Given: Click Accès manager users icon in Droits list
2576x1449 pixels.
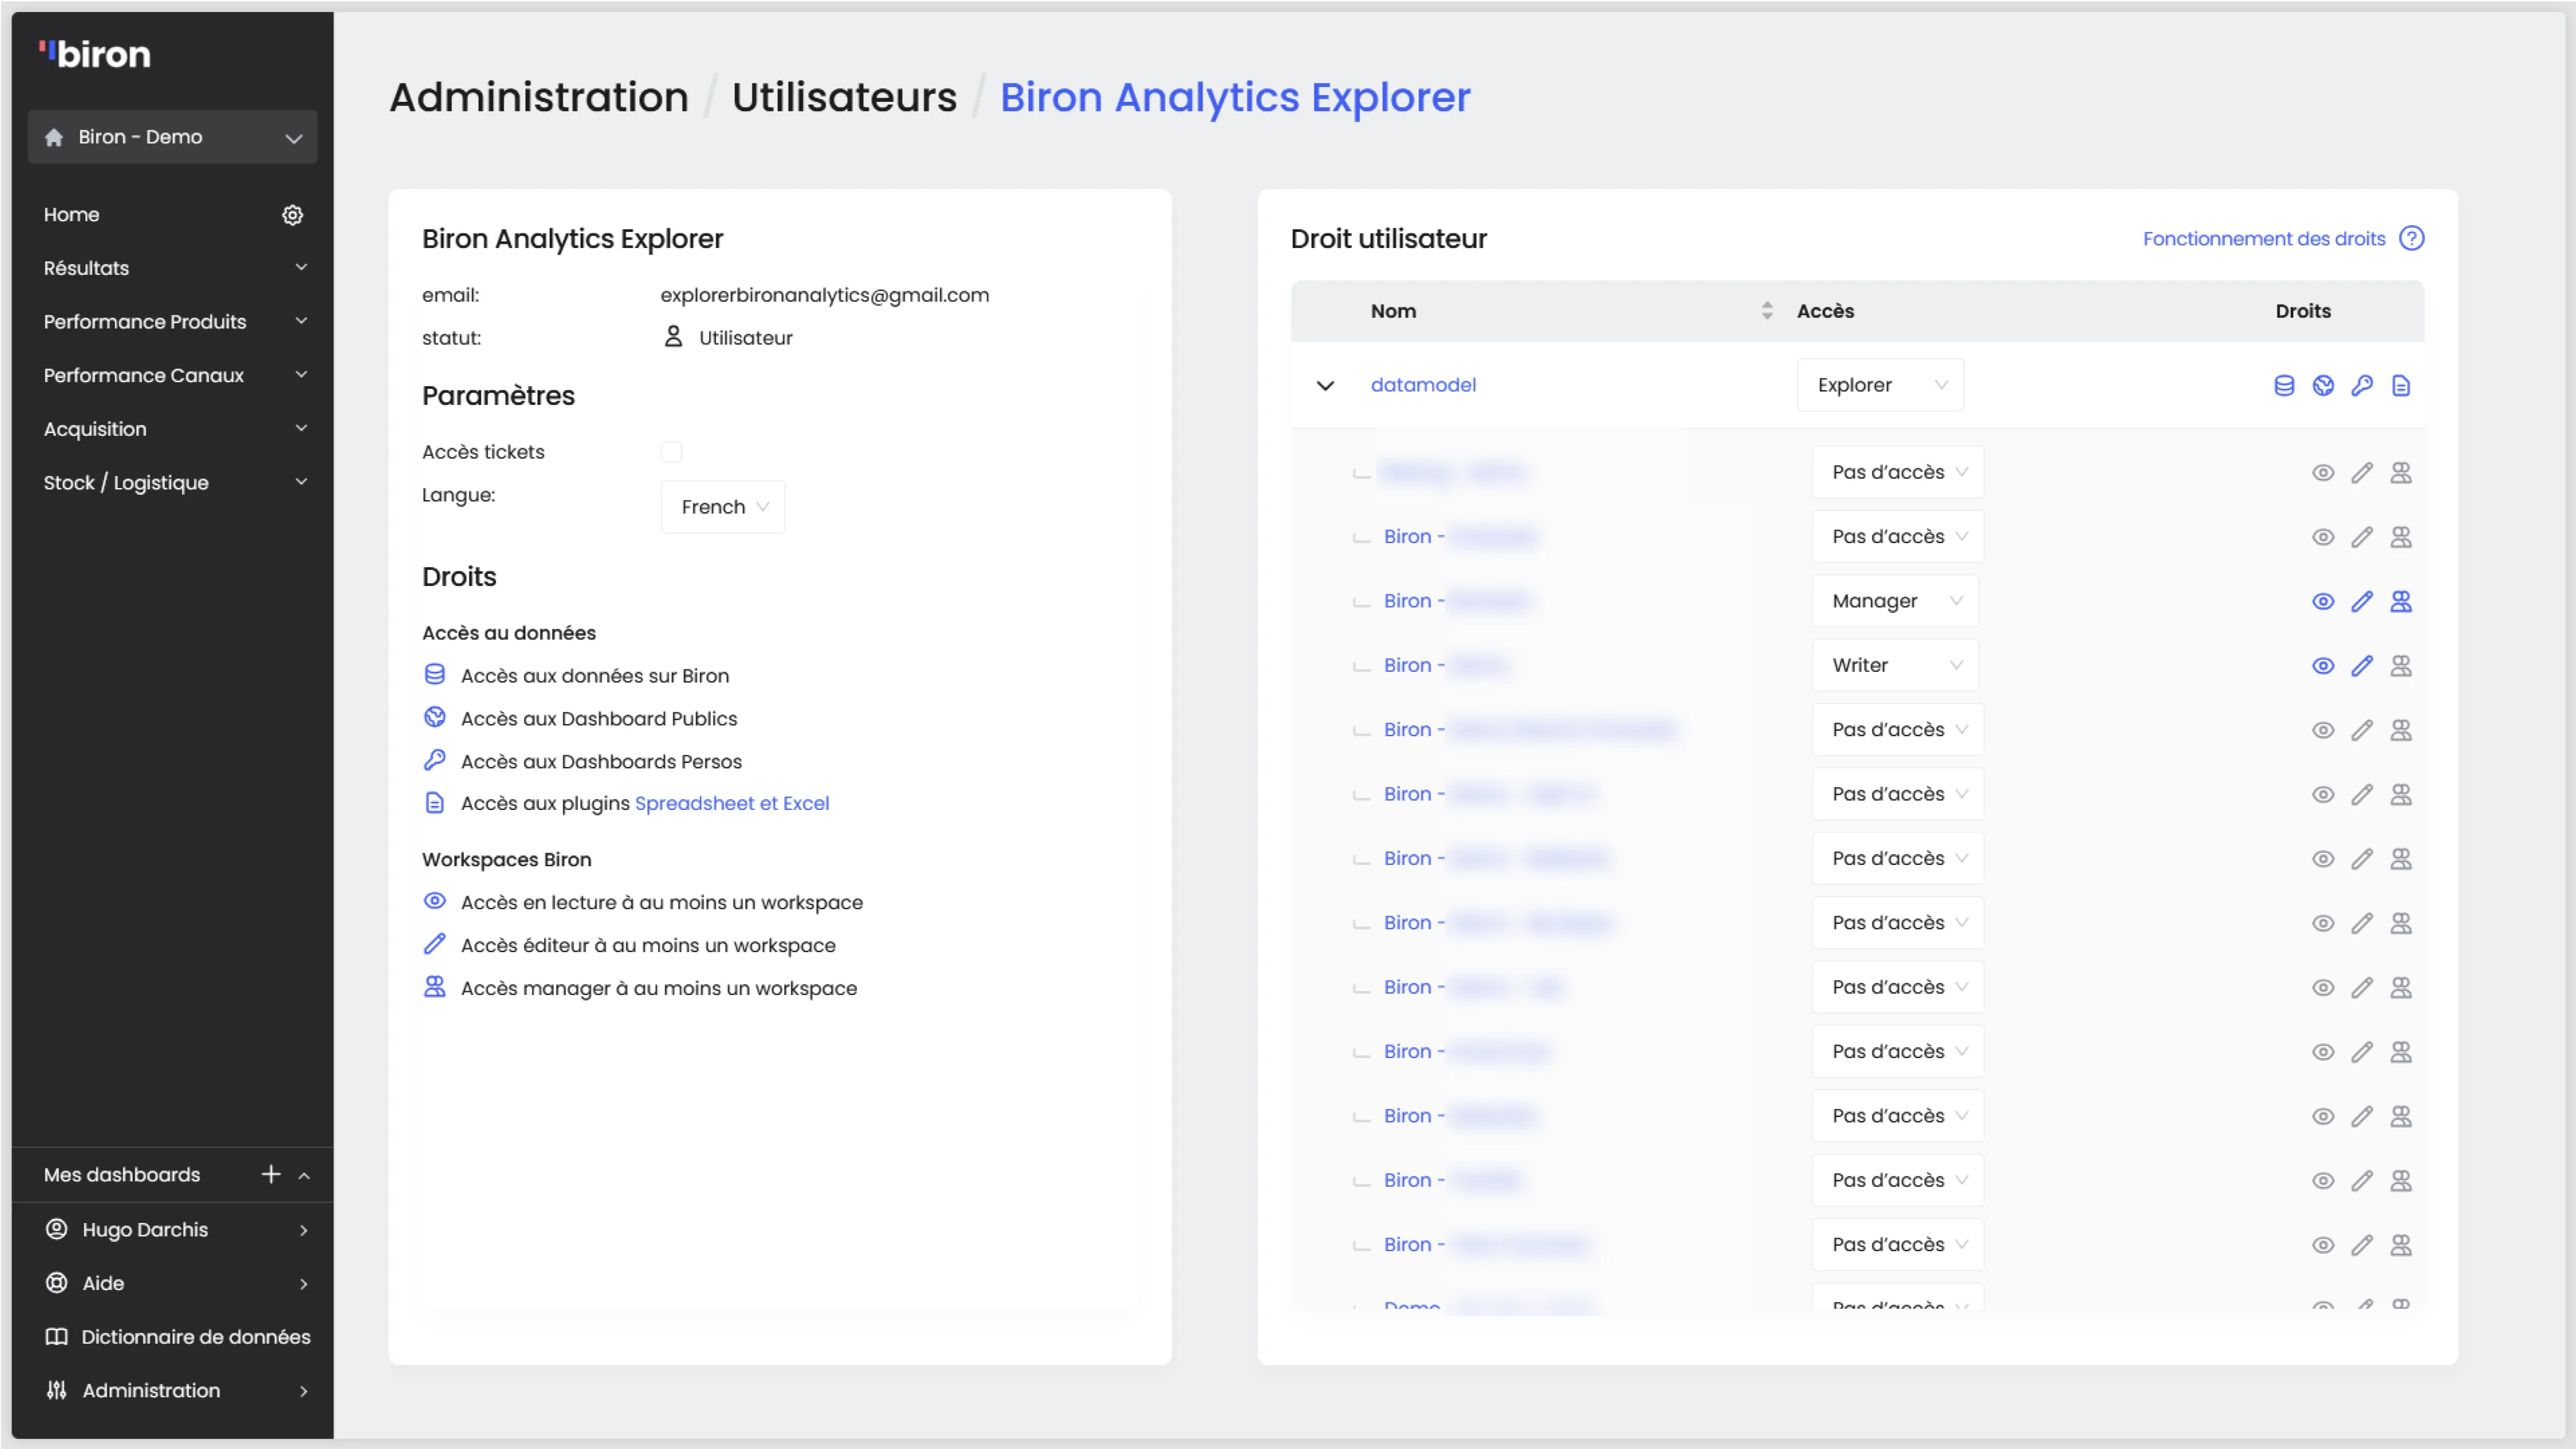Looking at the screenshot, I should [x=435, y=987].
